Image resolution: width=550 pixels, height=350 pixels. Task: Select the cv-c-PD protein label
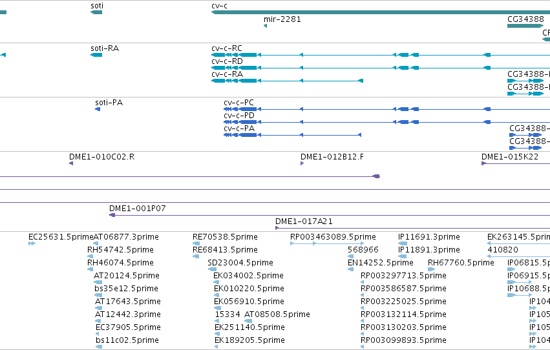point(239,115)
